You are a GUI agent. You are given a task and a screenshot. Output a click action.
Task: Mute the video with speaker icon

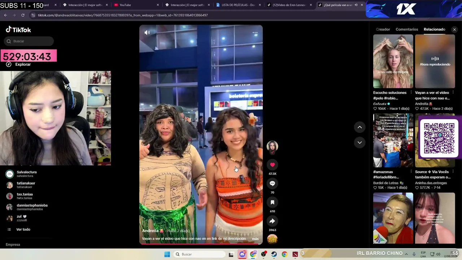[x=147, y=32]
